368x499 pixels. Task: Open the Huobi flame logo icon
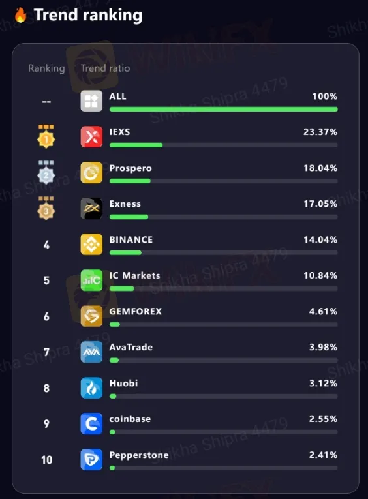91,388
